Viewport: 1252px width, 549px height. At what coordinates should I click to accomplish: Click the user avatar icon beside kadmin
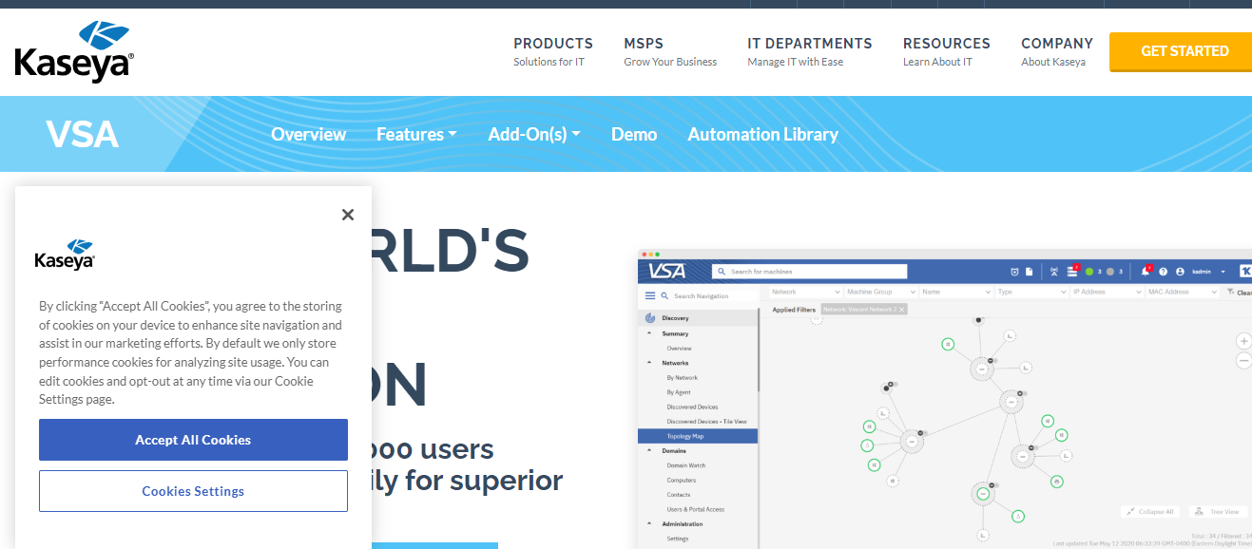1180,272
